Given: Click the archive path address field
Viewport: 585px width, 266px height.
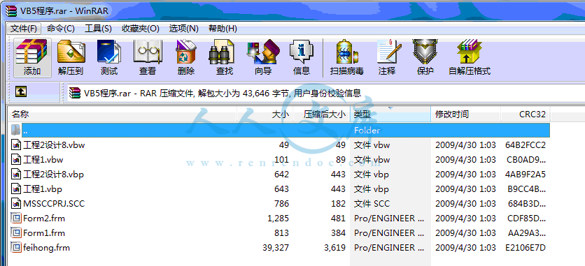Looking at the screenshot, I should coord(327,93).
